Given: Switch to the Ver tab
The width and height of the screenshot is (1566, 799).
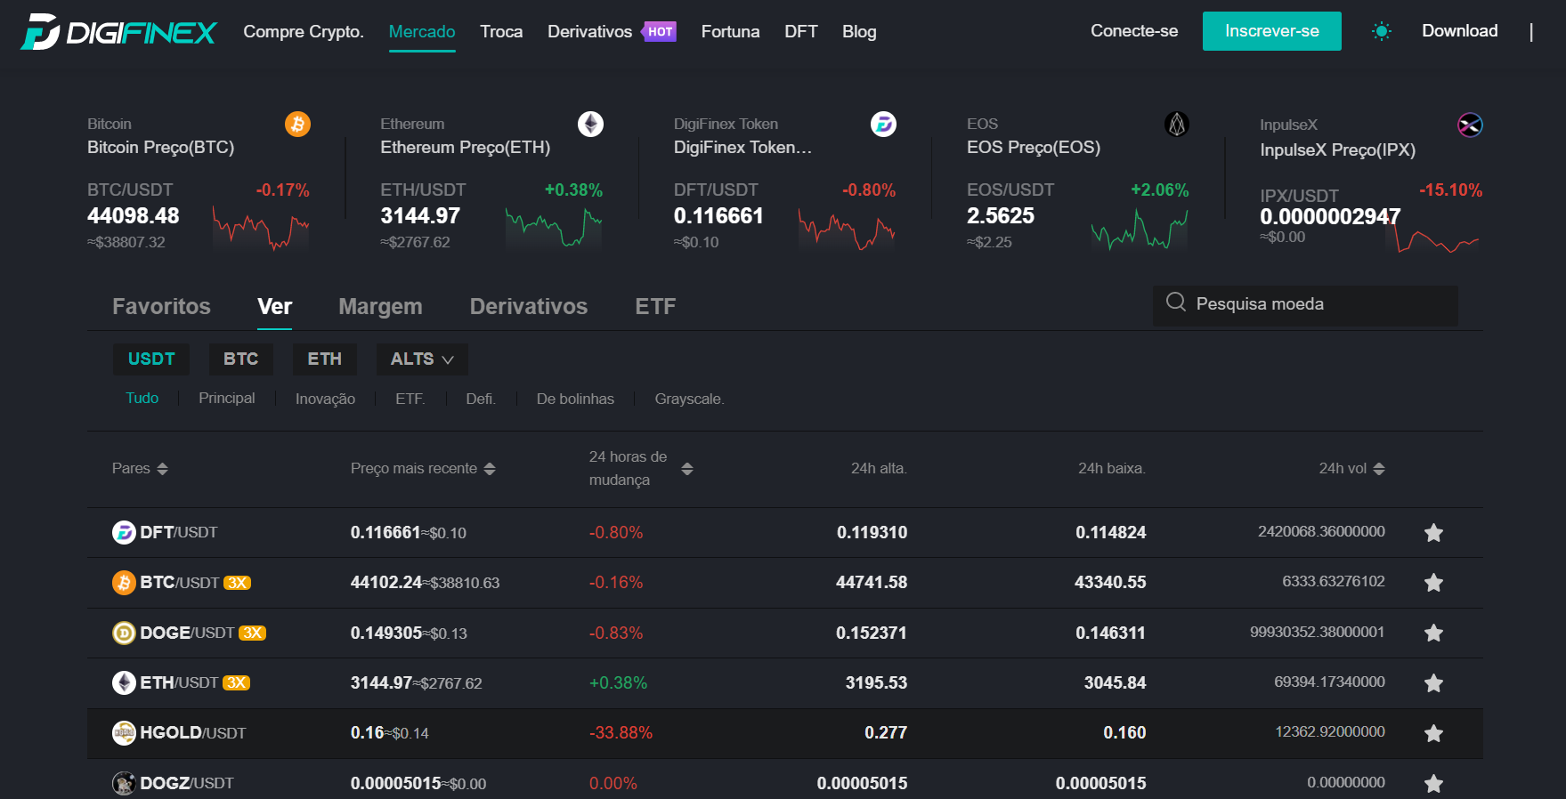Looking at the screenshot, I should [x=274, y=306].
